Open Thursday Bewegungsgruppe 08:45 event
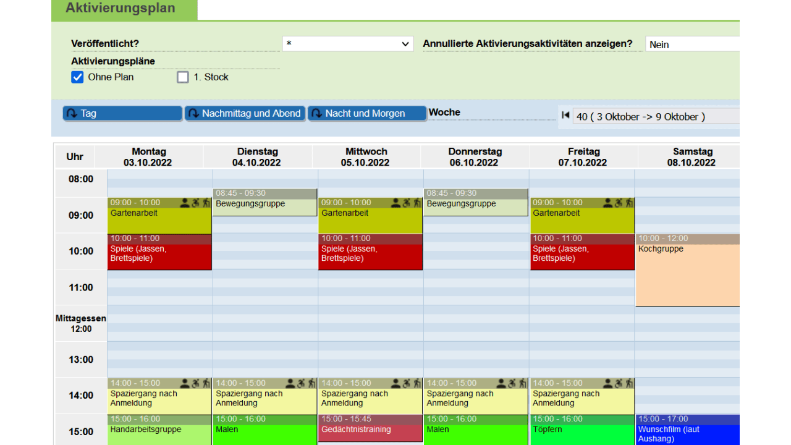Screen dimensions: 791x445 [476, 202]
